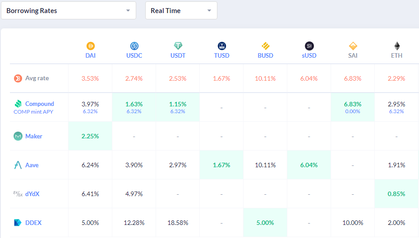The image size is (419, 238).
Task: Click the USDT Tether icon
Action: tap(178, 46)
